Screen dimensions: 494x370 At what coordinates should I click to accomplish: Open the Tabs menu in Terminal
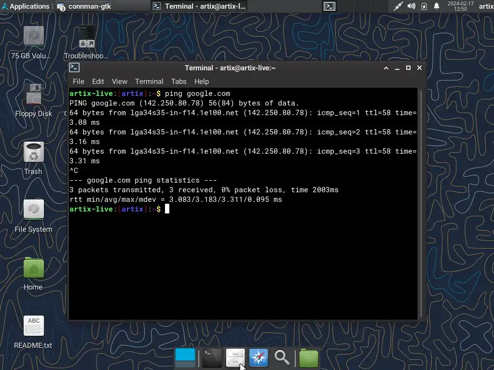click(x=178, y=81)
